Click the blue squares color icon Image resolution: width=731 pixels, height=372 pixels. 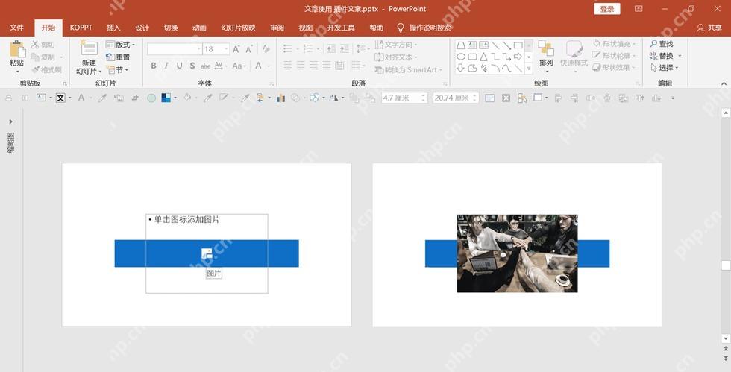tap(166, 98)
